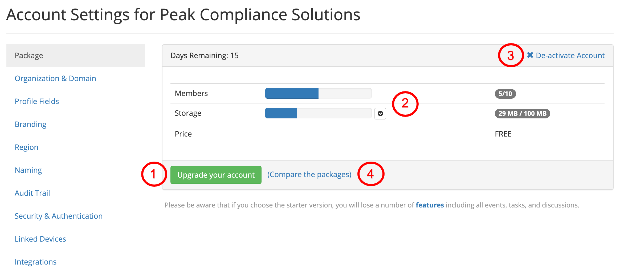Expand the Storage dropdown arrow
620x272 pixels.
coord(380,114)
